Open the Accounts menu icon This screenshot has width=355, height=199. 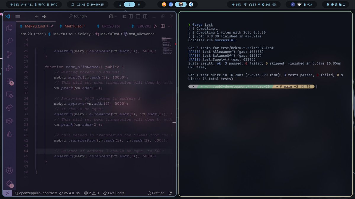click(9, 170)
